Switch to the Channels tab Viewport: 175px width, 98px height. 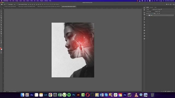pos(151,7)
